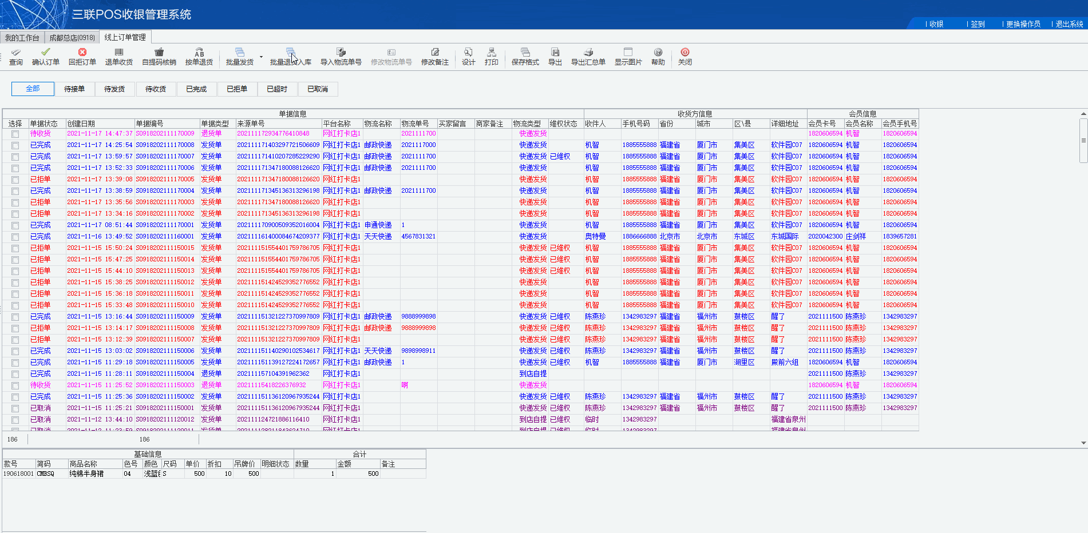Click the 单据状态 column header
The width and height of the screenshot is (1088, 533).
pos(47,124)
